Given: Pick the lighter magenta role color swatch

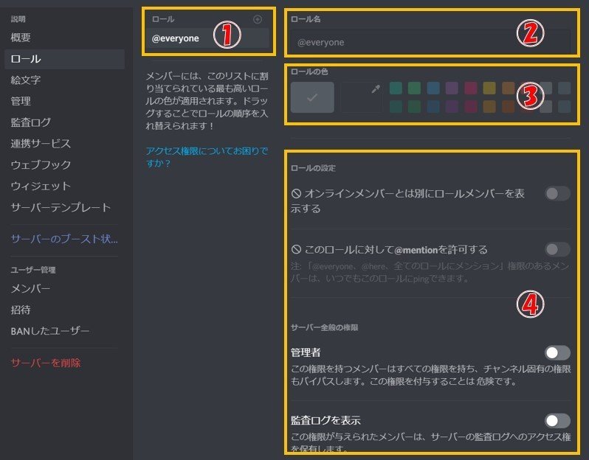Looking at the screenshot, I should [471, 88].
